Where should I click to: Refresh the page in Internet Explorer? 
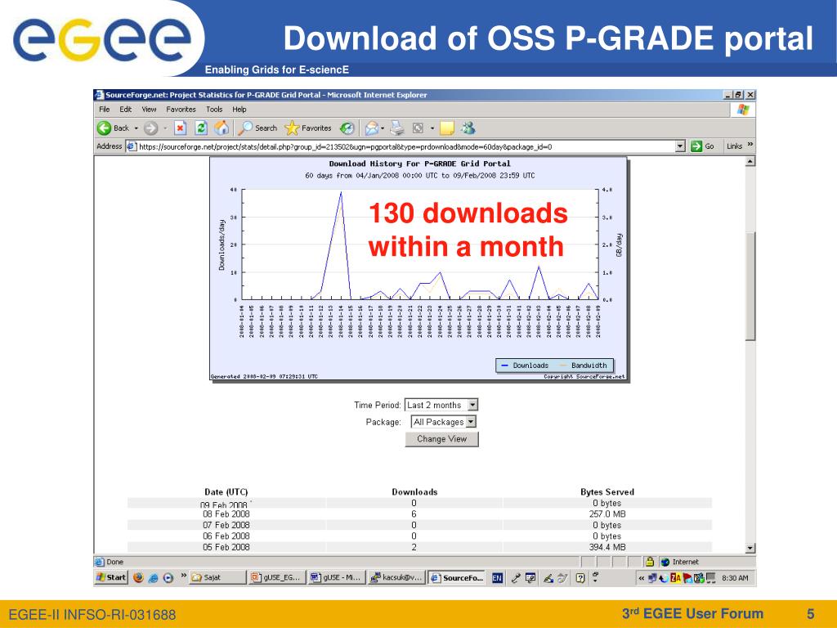pos(201,128)
